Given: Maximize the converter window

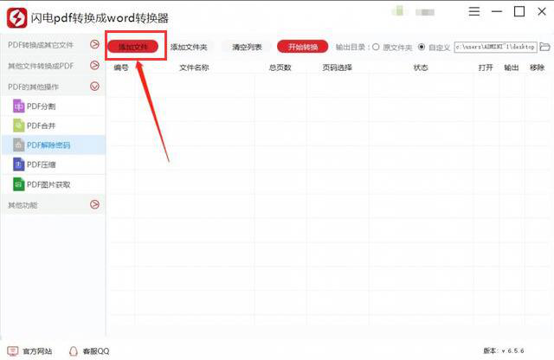Looking at the screenshot, I should (x=519, y=11).
